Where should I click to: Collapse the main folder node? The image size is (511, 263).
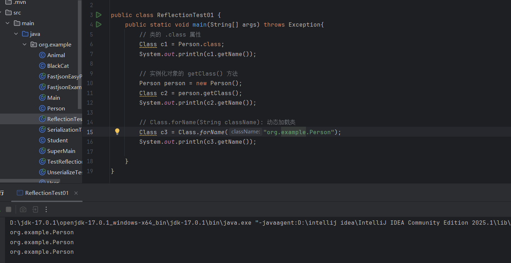(x=7, y=23)
